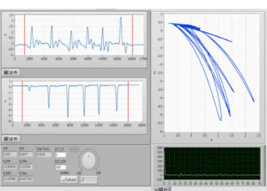
Task: Select the cursor movement tool on top graph palette
Action: [6, 73]
